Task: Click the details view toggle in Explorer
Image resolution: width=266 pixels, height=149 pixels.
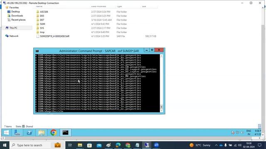Action: [x=259, y=126]
